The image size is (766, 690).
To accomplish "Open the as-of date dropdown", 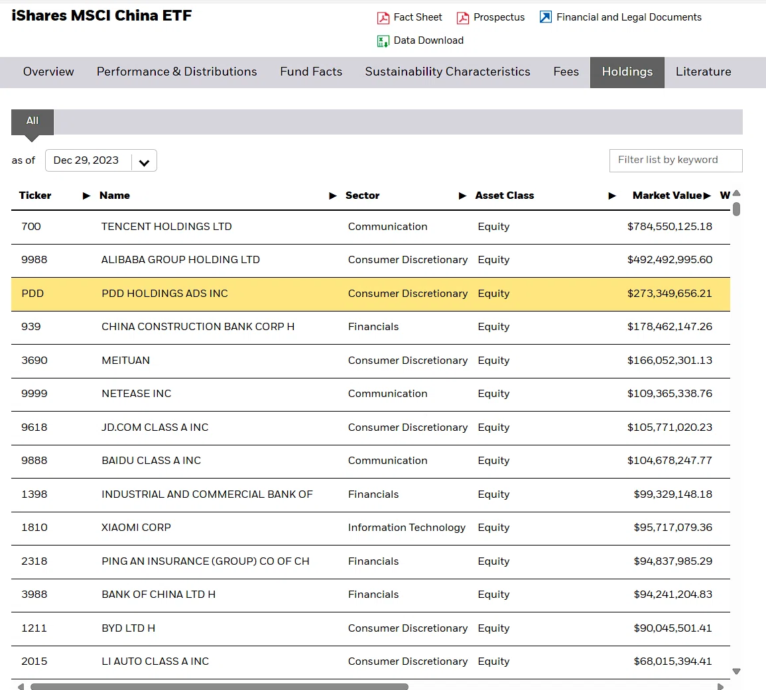I will coord(101,160).
